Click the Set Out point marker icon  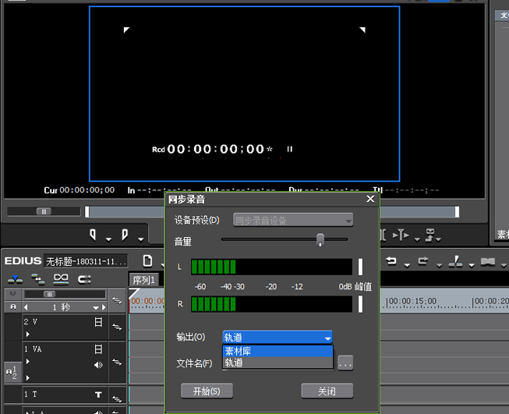(x=125, y=235)
